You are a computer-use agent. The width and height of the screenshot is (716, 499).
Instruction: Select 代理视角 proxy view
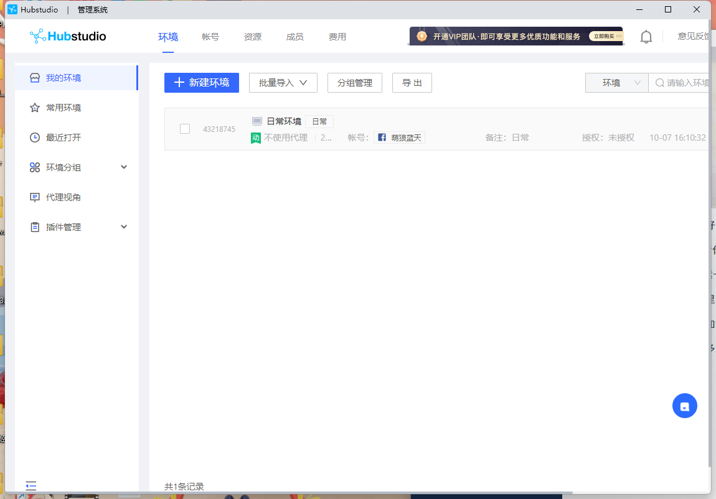(64, 197)
